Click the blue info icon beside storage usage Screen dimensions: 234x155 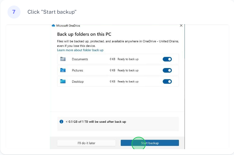coord(61,122)
